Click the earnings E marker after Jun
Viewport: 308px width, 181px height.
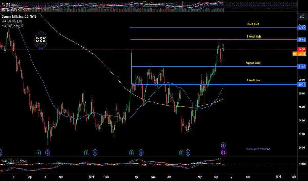pyautogui.click(x=181, y=152)
